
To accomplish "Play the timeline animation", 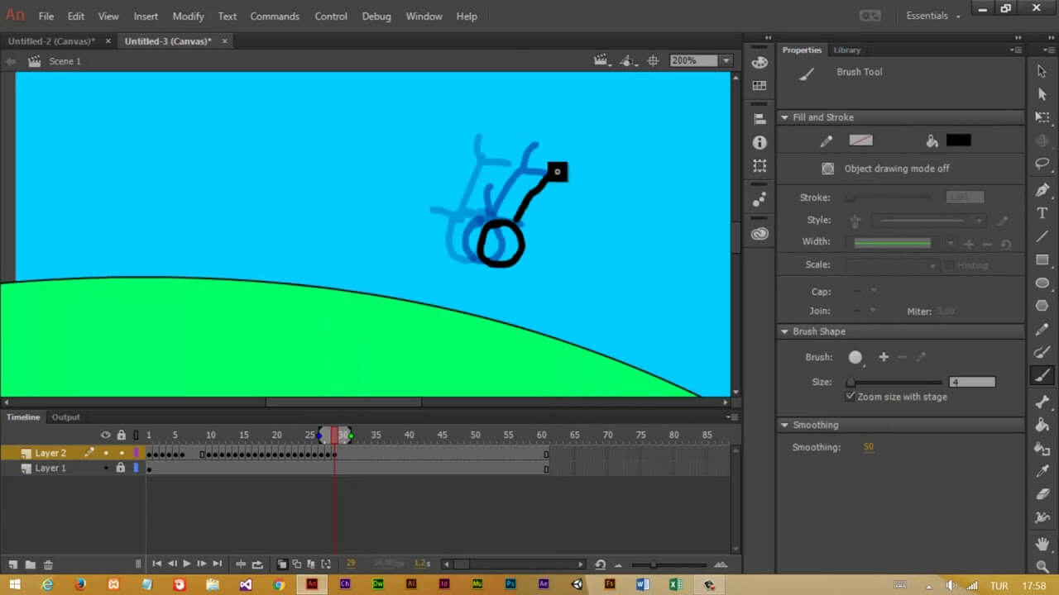I will [x=186, y=564].
